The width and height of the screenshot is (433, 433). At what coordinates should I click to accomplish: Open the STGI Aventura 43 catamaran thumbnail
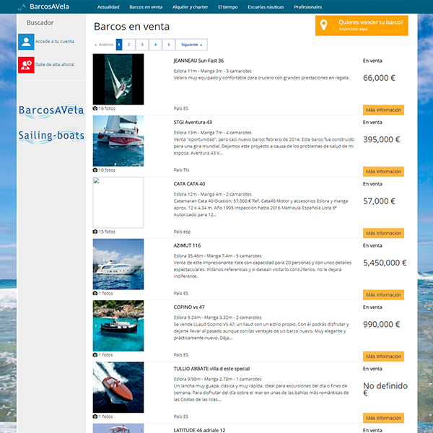click(118, 141)
